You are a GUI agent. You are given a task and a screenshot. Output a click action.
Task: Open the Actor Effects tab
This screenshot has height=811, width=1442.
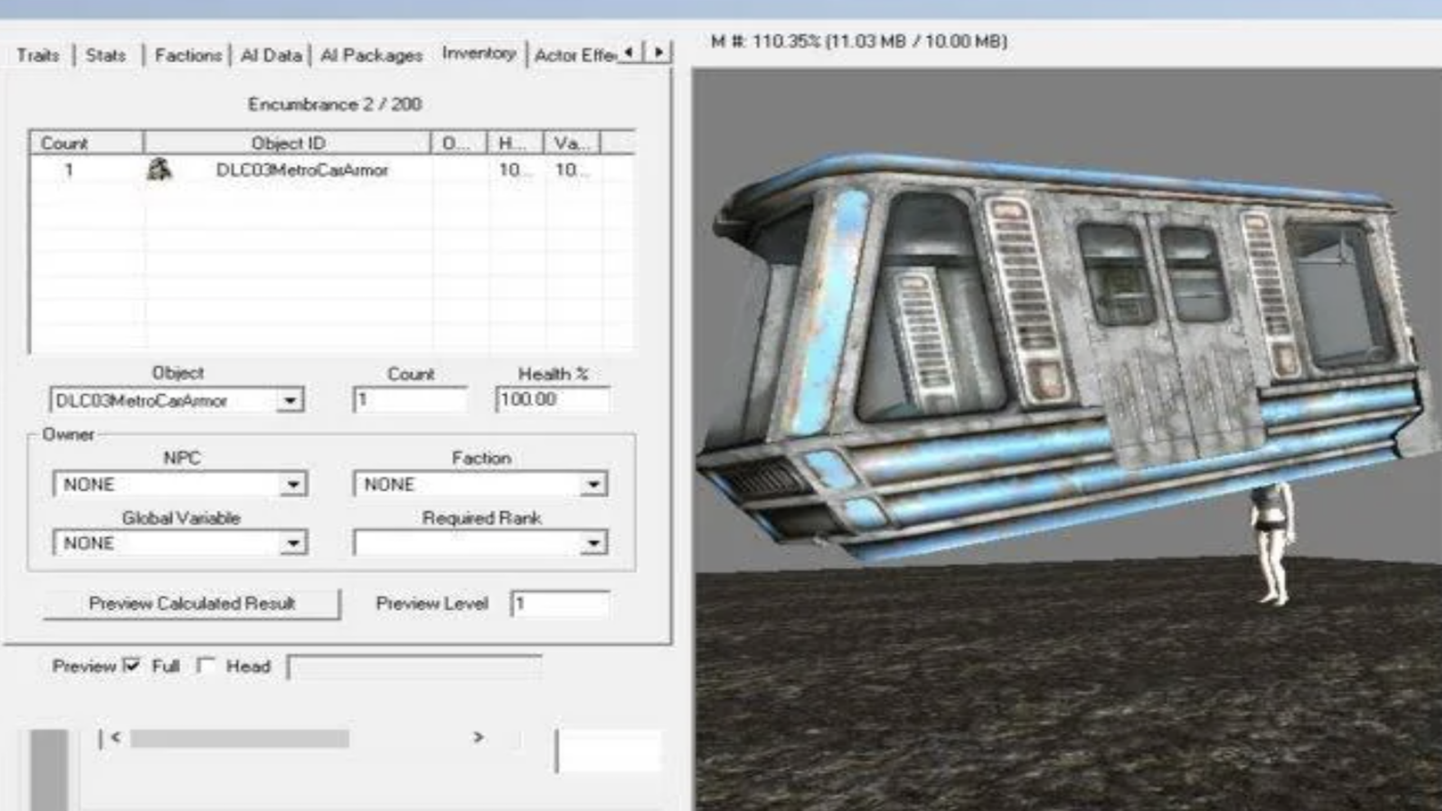point(575,55)
